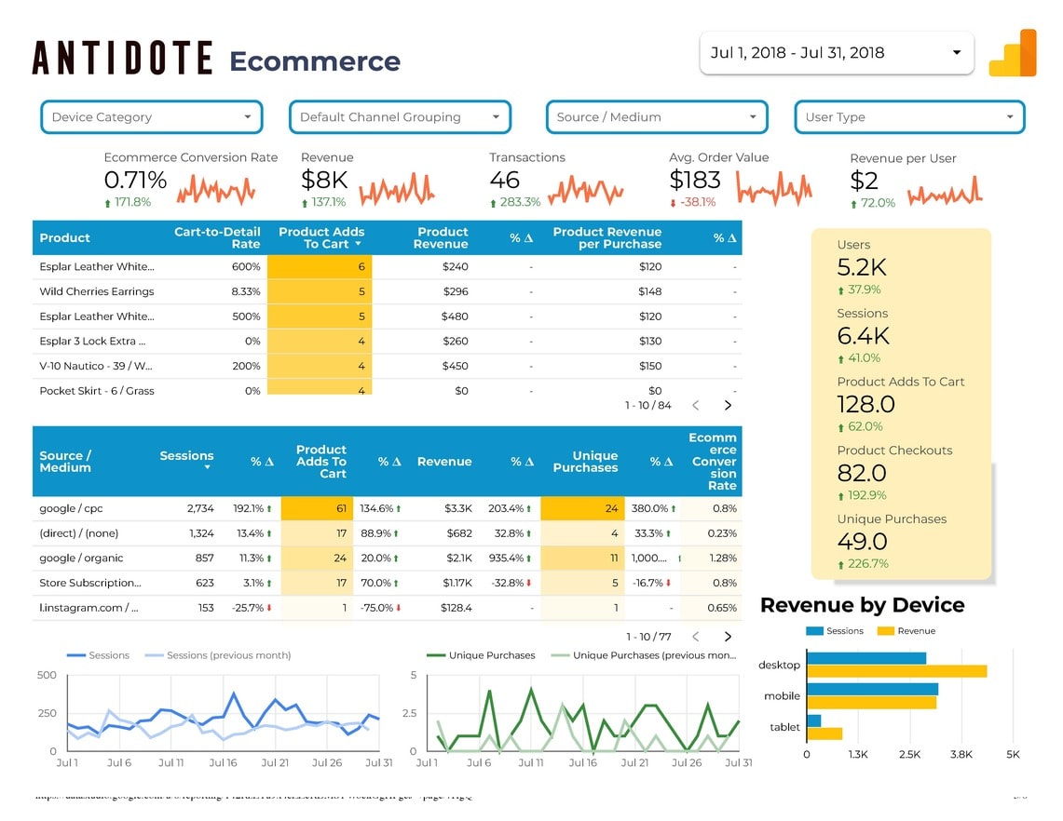The height and width of the screenshot is (821, 1063).
Task: Click the Avg. Order Value sparkline
Action: 774,189
